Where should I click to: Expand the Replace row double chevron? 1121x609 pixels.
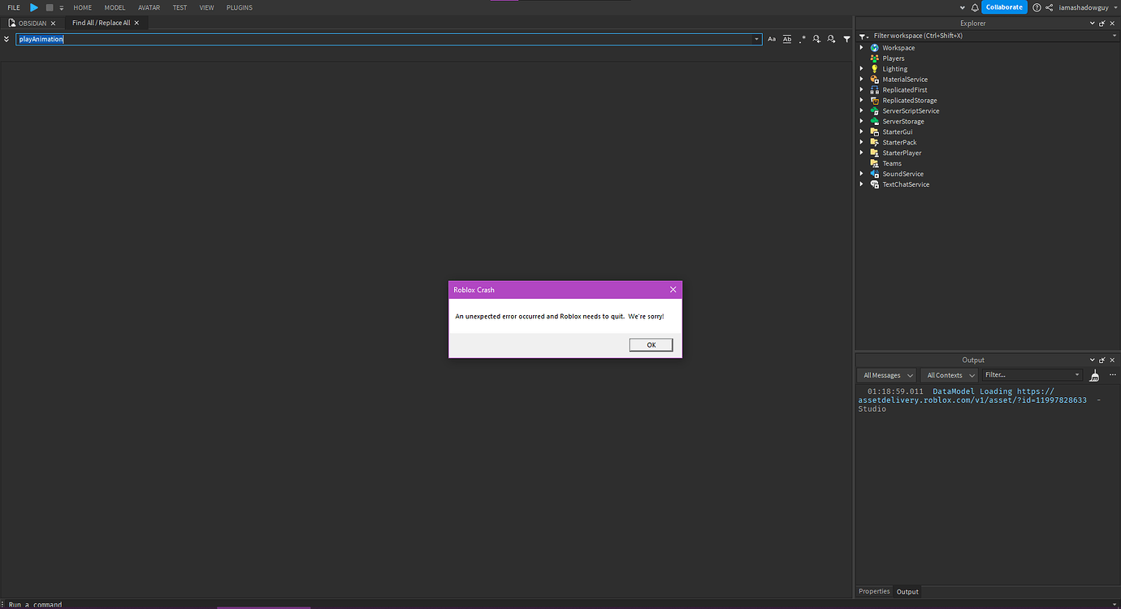click(x=6, y=39)
